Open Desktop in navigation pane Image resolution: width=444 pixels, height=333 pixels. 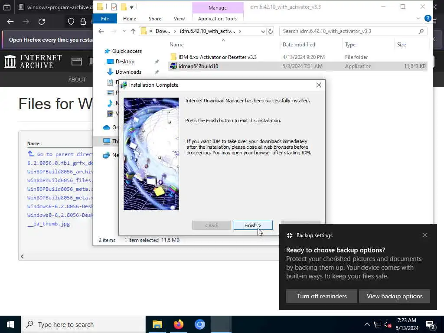pyautogui.click(x=125, y=62)
